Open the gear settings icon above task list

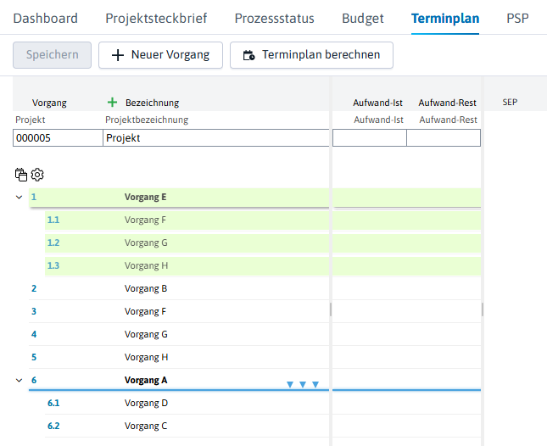coord(37,175)
